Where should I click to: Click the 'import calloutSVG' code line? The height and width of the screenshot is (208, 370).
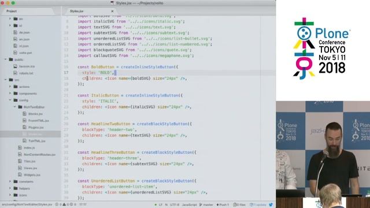coord(136,55)
